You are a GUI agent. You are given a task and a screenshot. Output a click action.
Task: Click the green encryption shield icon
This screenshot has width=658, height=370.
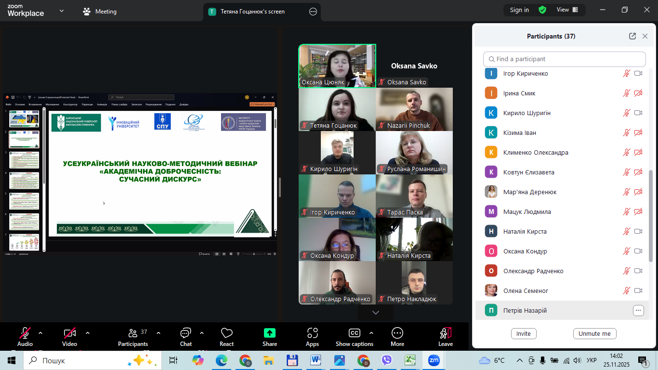[542, 10]
